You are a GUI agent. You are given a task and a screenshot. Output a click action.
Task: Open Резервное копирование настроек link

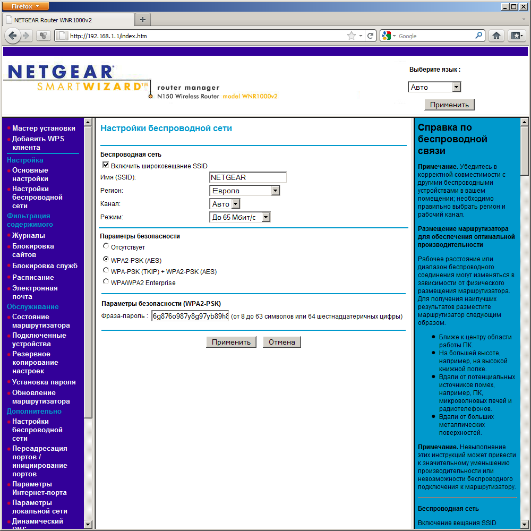click(35, 362)
